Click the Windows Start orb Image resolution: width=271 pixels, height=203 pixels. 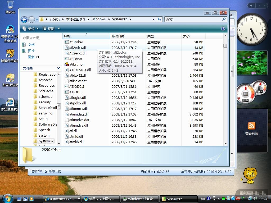coord(7,198)
